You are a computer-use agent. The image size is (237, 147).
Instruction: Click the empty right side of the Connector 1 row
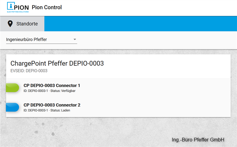(170, 88)
